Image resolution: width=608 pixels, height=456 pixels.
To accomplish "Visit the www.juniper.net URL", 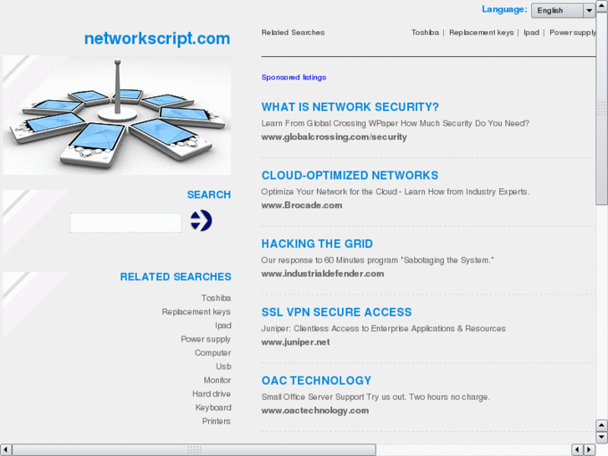I will 295,342.
